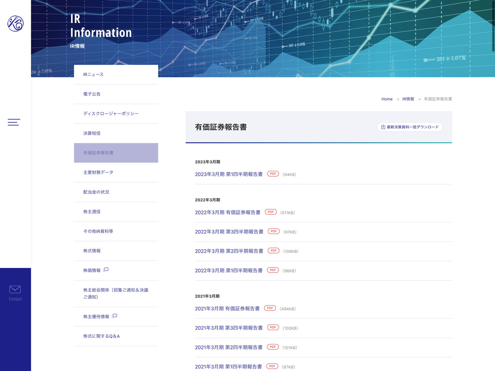Open the hamburger menu

(x=14, y=122)
